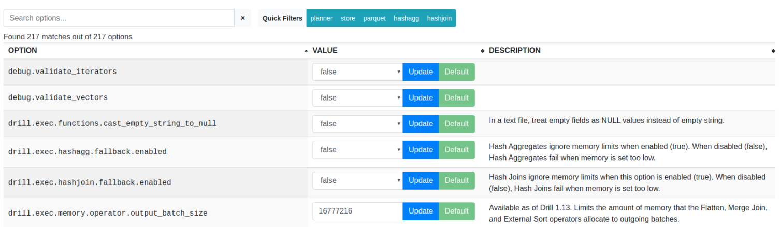Viewport: 780px width, 227px height.
Task: Click Hash Aggregates memory limits description
Action: pyautogui.click(x=628, y=152)
